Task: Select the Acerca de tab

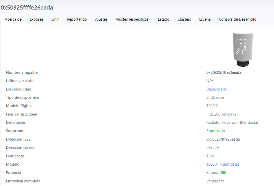Action: click(x=13, y=19)
